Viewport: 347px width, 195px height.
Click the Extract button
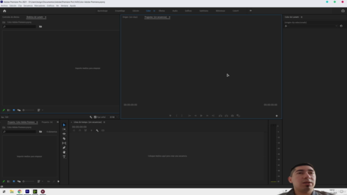(x=227, y=115)
